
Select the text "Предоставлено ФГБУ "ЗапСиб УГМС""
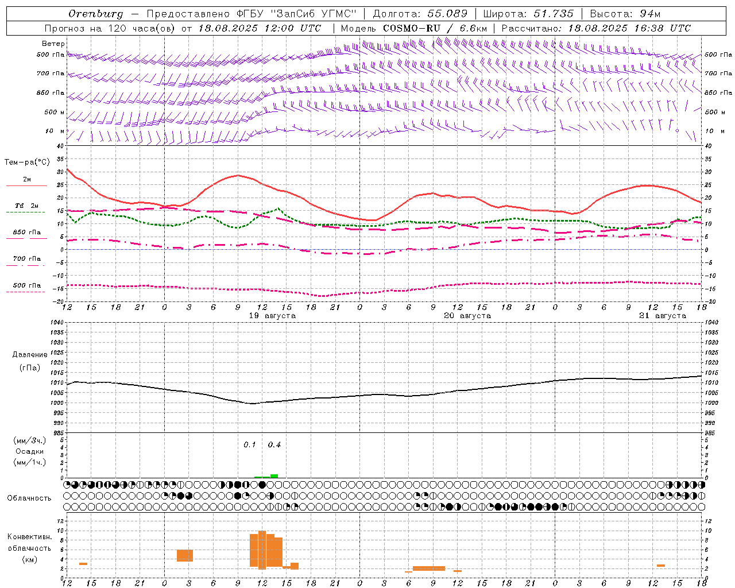tap(251, 14)
